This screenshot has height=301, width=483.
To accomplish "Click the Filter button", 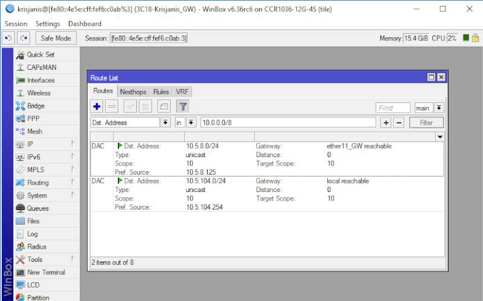I will click(x=426, y=123).
